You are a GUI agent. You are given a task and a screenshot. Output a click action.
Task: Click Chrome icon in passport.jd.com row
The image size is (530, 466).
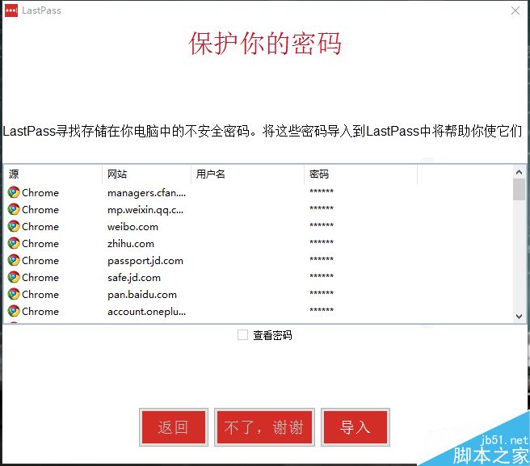(14, 260)
